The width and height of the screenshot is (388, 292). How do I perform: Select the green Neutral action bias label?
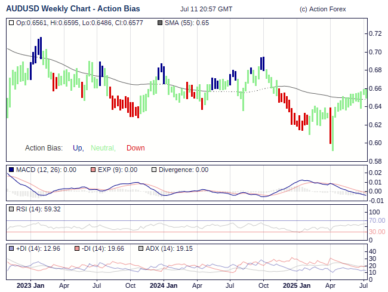[103, 148]
